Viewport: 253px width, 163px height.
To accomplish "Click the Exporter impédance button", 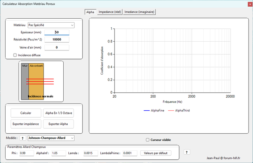I will [x=26, y=124].
